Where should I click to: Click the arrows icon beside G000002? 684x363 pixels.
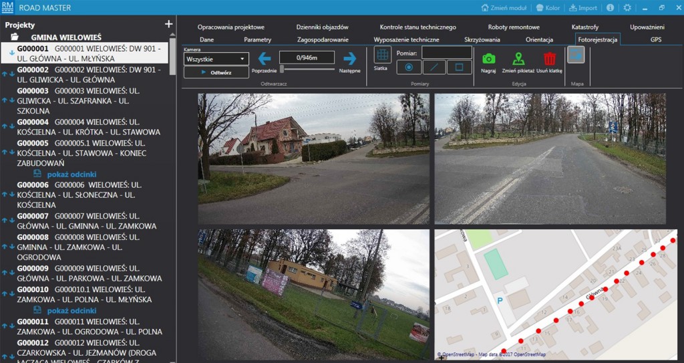point(8,74)
